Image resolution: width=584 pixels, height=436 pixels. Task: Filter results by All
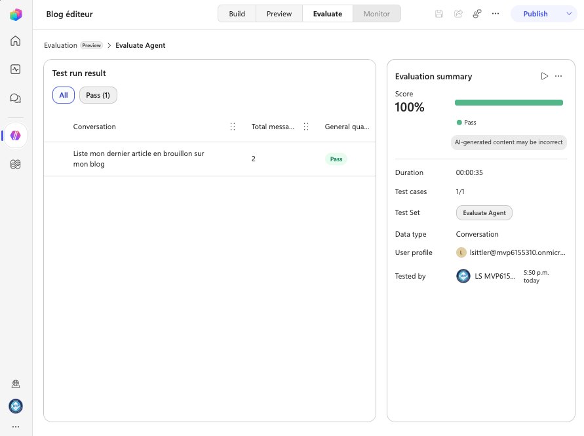pos(64,95)
